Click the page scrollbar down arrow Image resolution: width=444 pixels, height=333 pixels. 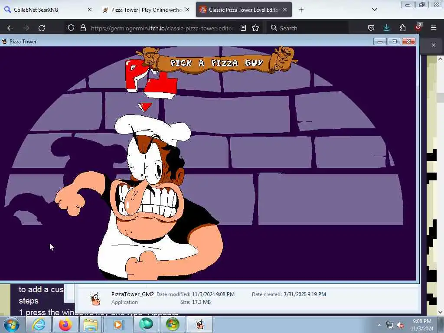tap(440, 312)
